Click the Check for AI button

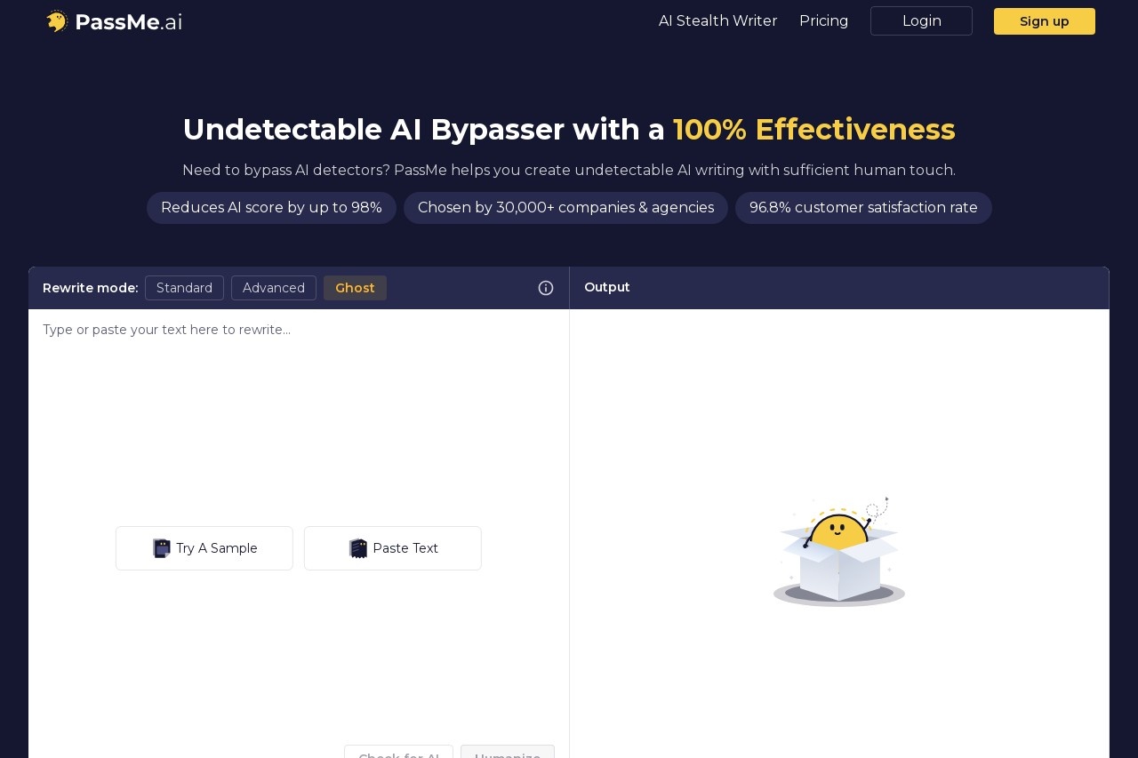[x=398, y=752]
